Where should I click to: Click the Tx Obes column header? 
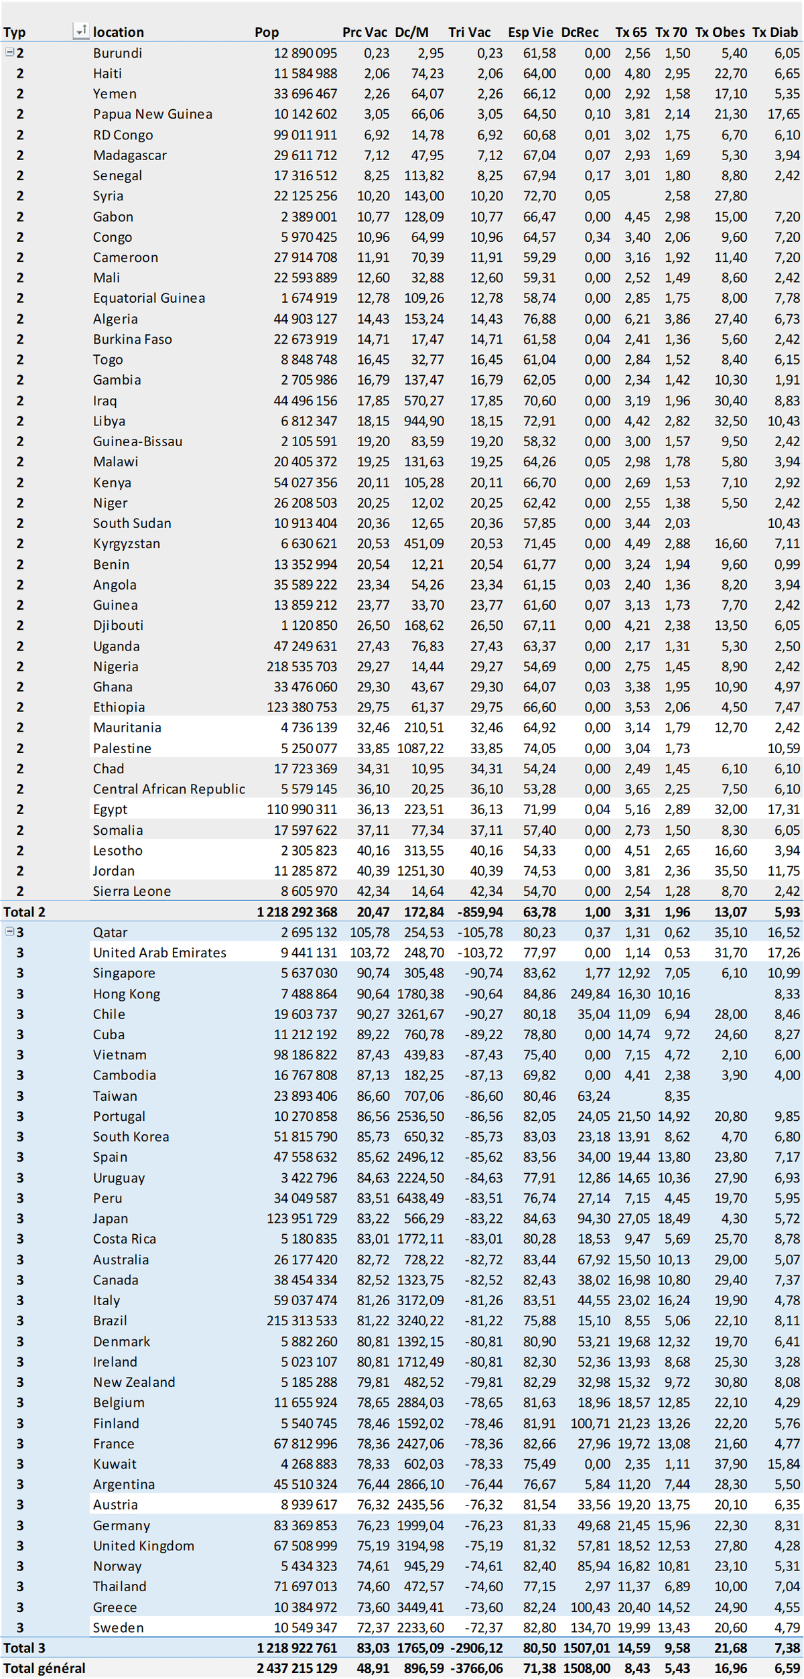pyautogui.click(x=720, y=32)
